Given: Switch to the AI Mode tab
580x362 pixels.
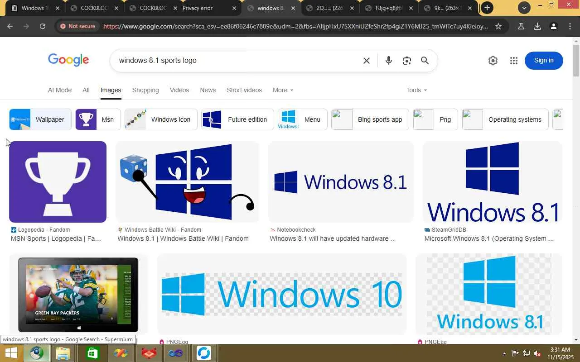Looking at the screenshot, I should (60, 90).
